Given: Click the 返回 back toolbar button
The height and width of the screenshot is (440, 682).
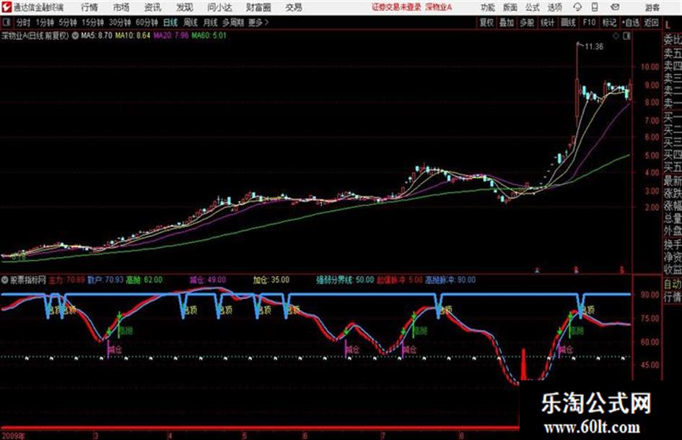Looking at the screenshot, I should [651, 22].
